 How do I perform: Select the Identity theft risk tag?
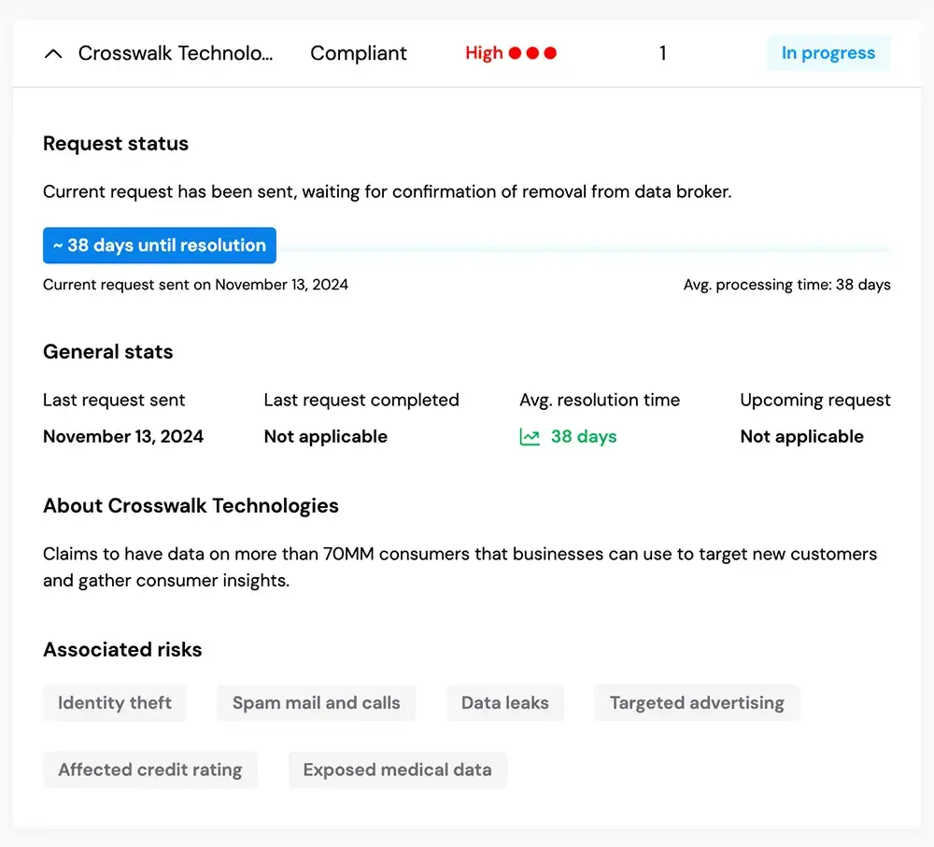tap(115, 703)
